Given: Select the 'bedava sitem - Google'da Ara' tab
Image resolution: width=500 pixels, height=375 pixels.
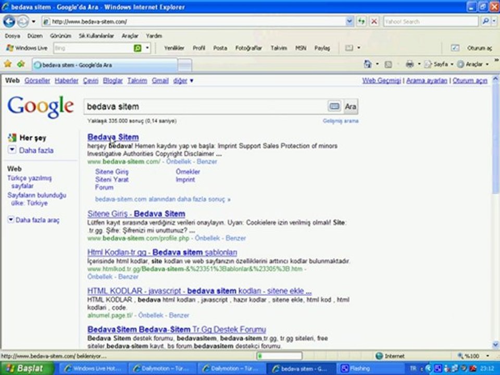Looking at the screenshot, I should tap(105, 65).
